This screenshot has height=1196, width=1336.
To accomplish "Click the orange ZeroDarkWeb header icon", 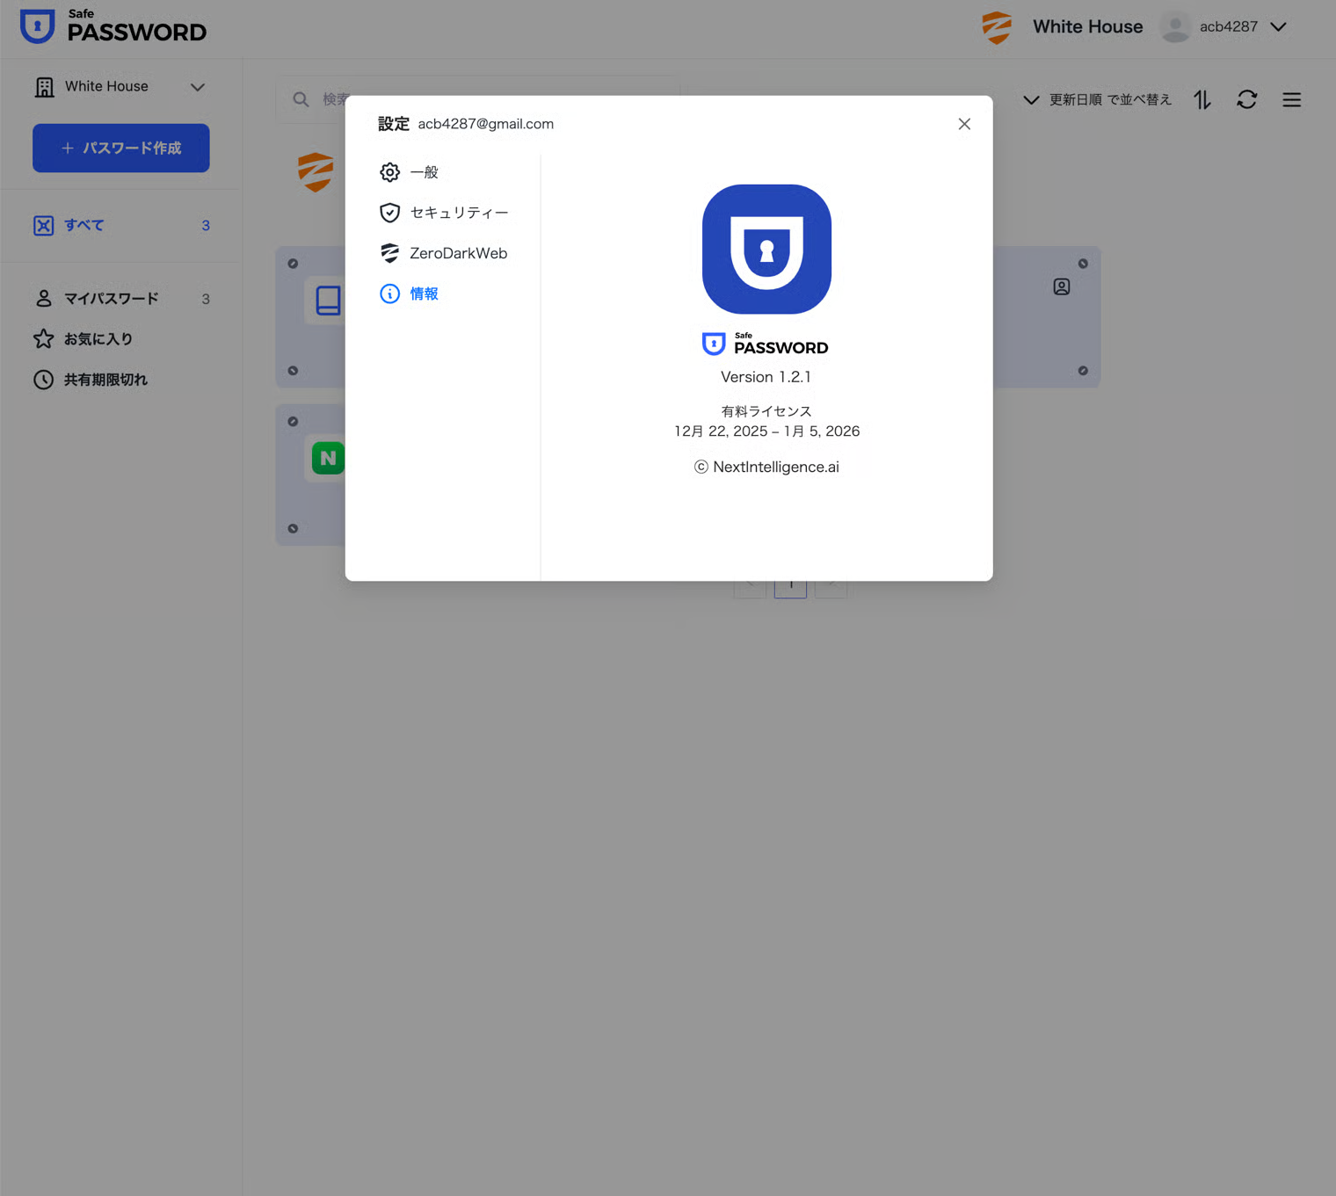I will point(997,27).
